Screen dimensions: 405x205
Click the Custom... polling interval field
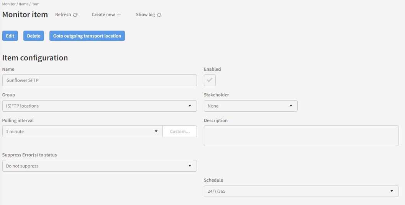[x=180, y=132]
